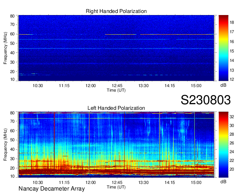Viewport: 238px width, 193px height.
Task: Click 14:15 tick under Right Handed plot
Action: click(x=170, y=86)
